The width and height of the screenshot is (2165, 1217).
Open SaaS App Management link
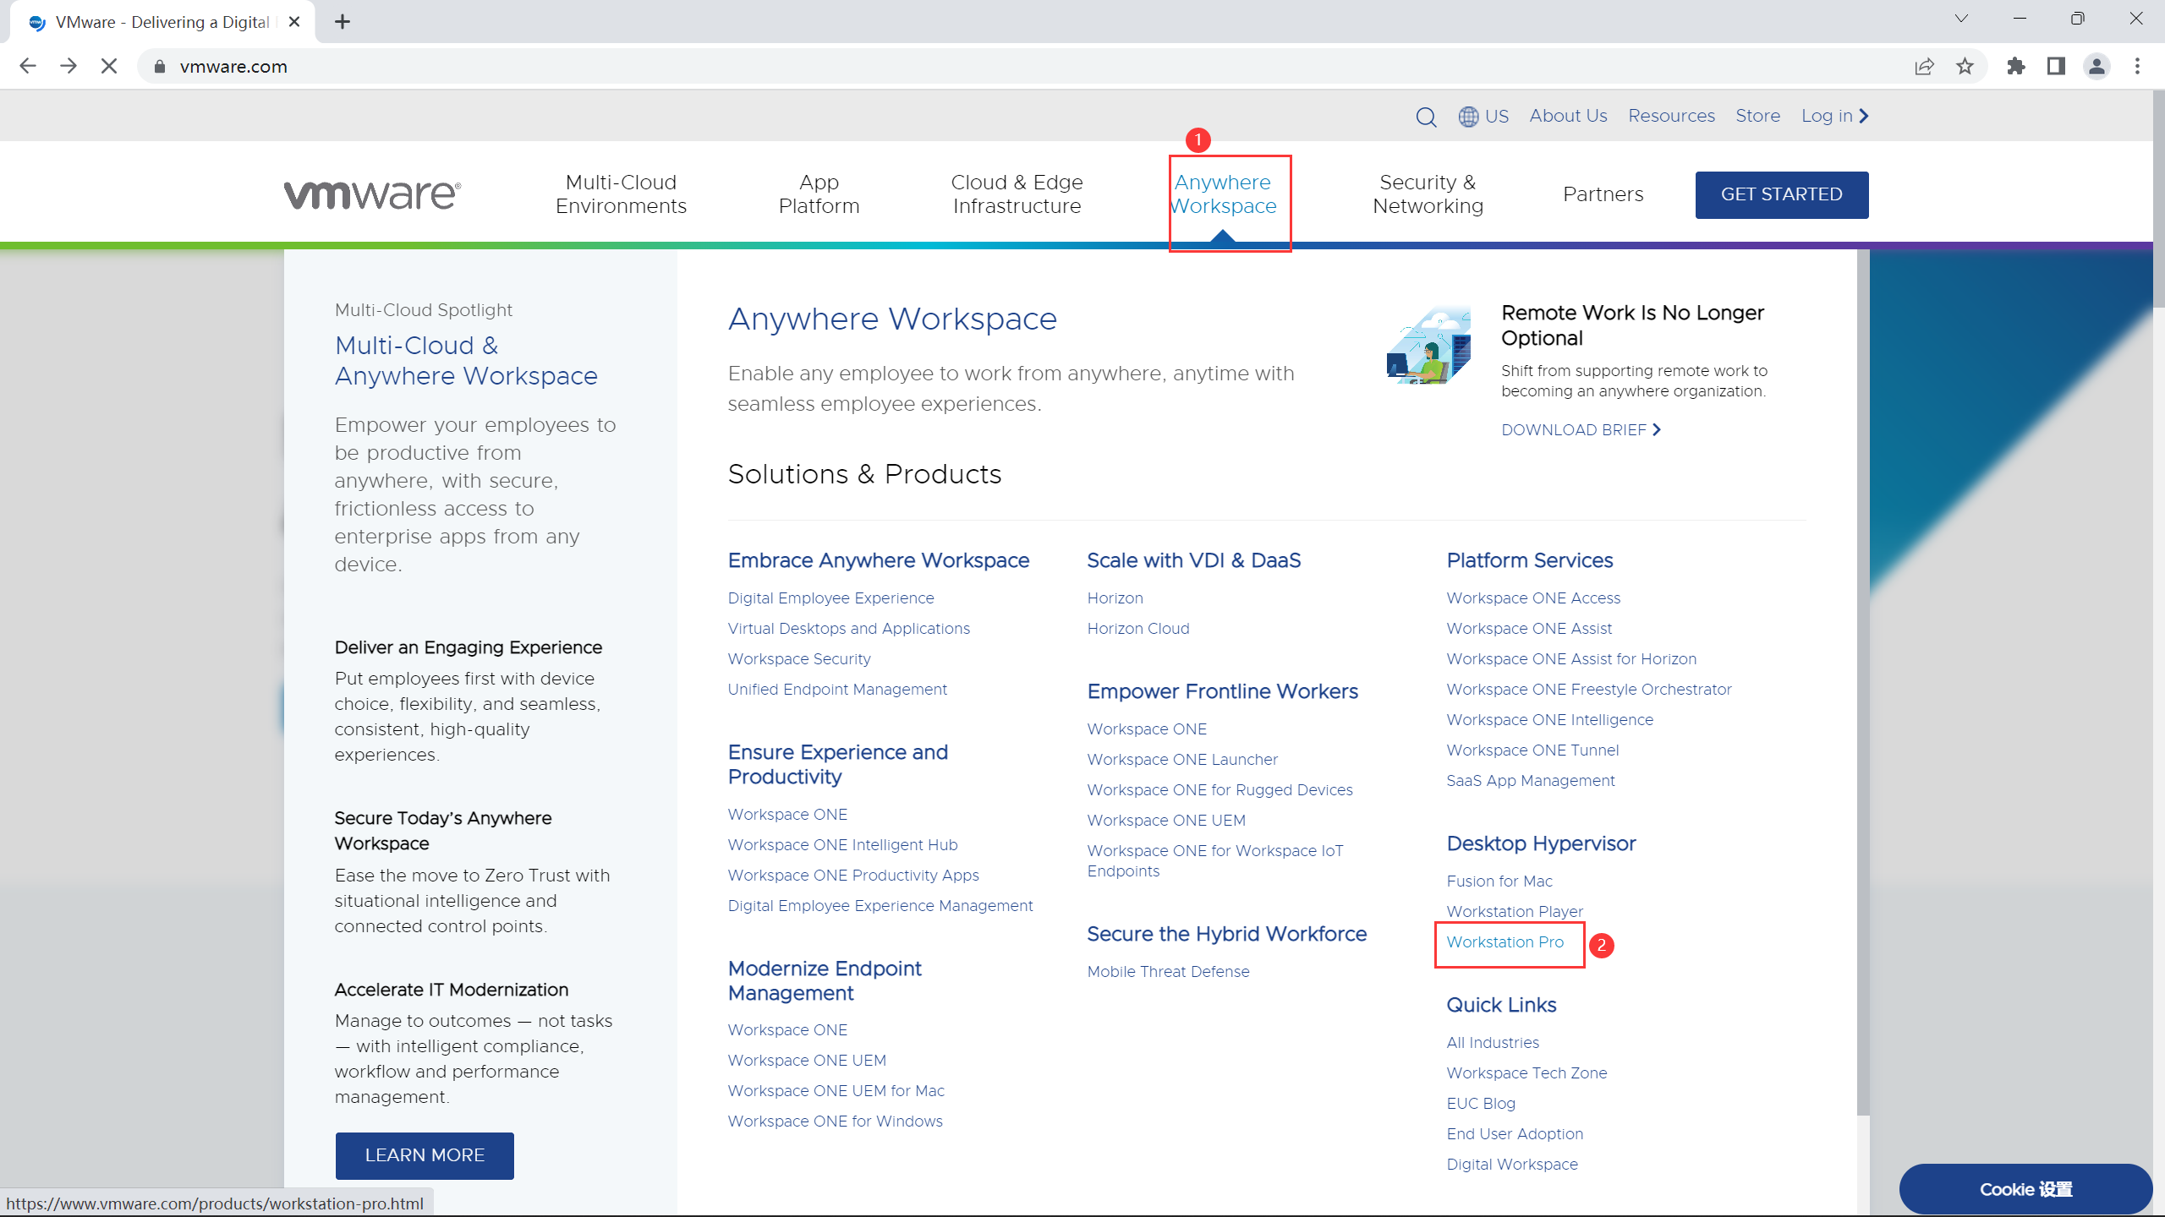pos(1531,781)
